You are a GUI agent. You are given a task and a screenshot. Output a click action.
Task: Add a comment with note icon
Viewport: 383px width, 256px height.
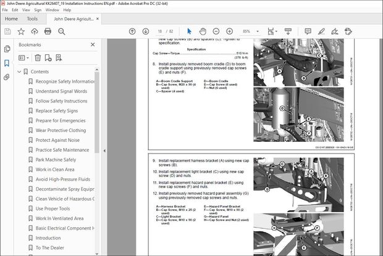308,31
